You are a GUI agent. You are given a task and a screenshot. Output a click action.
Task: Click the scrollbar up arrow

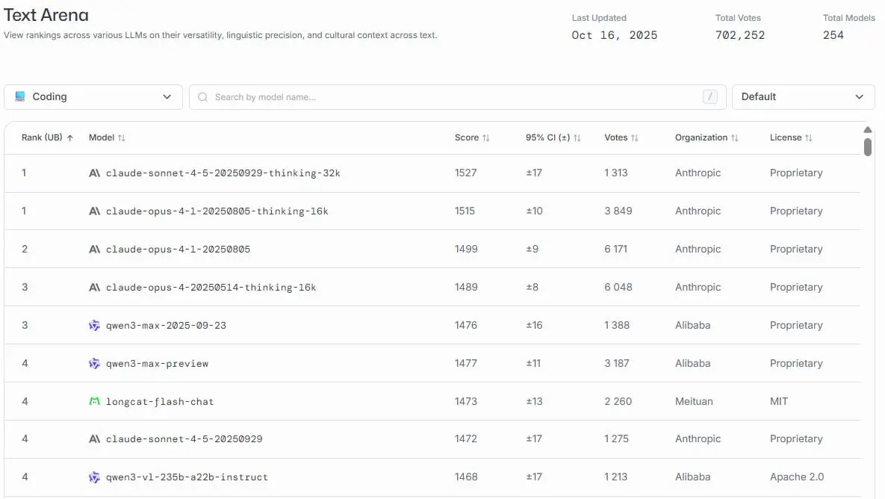click(x=868, y=130)
